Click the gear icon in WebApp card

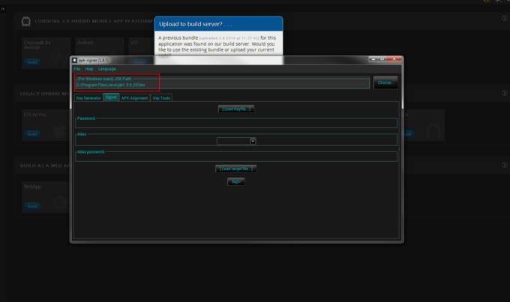click(59, 202)
